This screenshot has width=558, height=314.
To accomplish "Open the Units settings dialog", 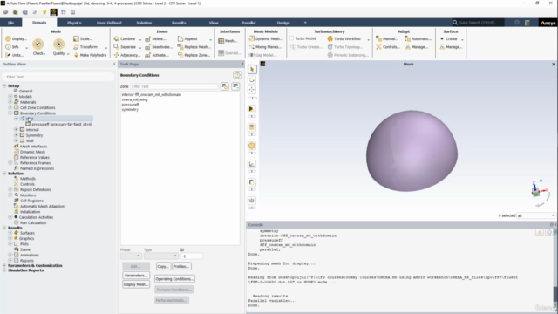I will click(x=15, y=55).
